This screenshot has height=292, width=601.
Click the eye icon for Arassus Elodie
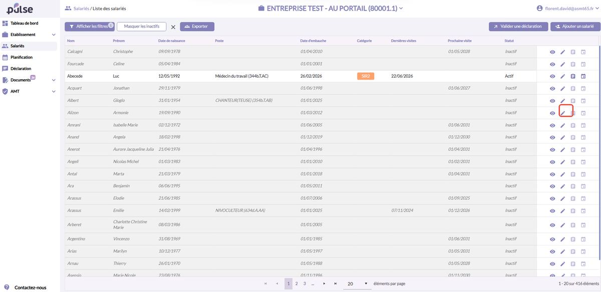(552, 198)
